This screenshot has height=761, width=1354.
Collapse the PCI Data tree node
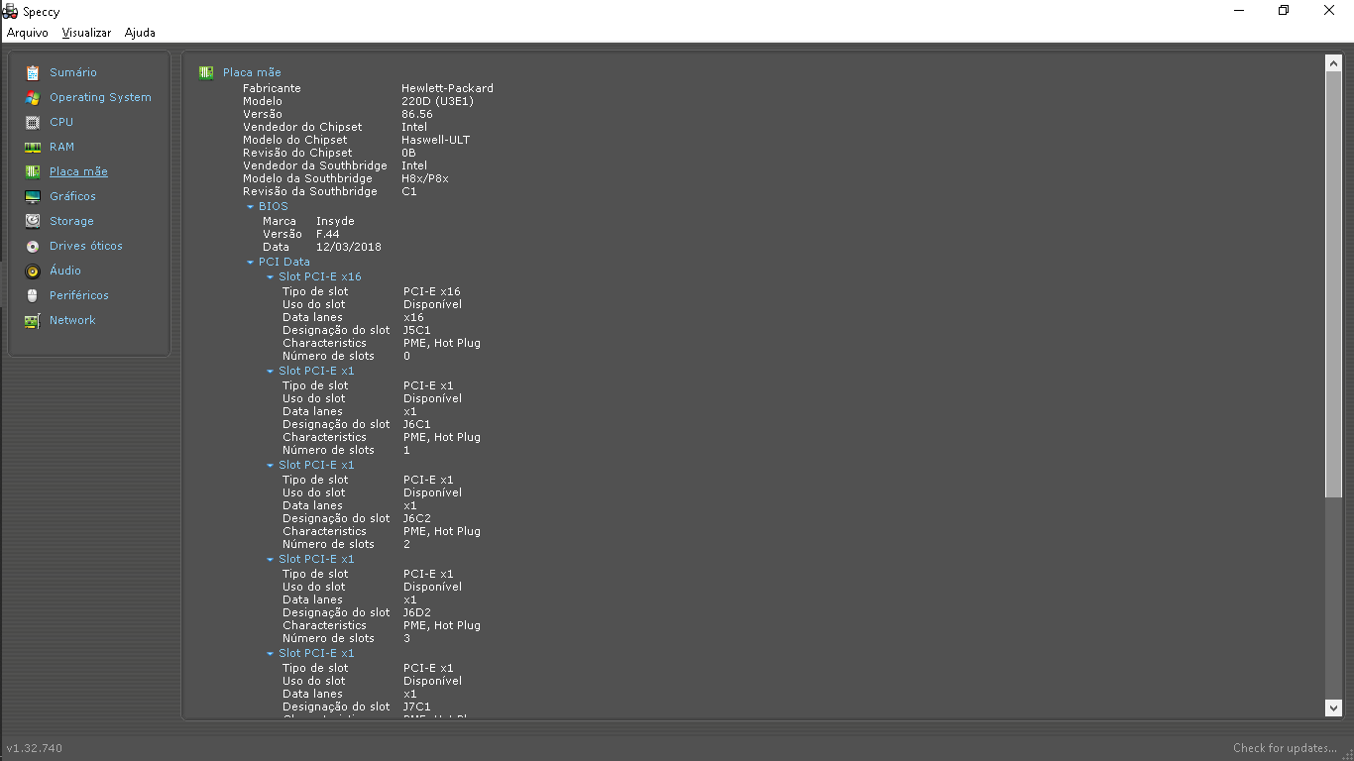(250, 263)
